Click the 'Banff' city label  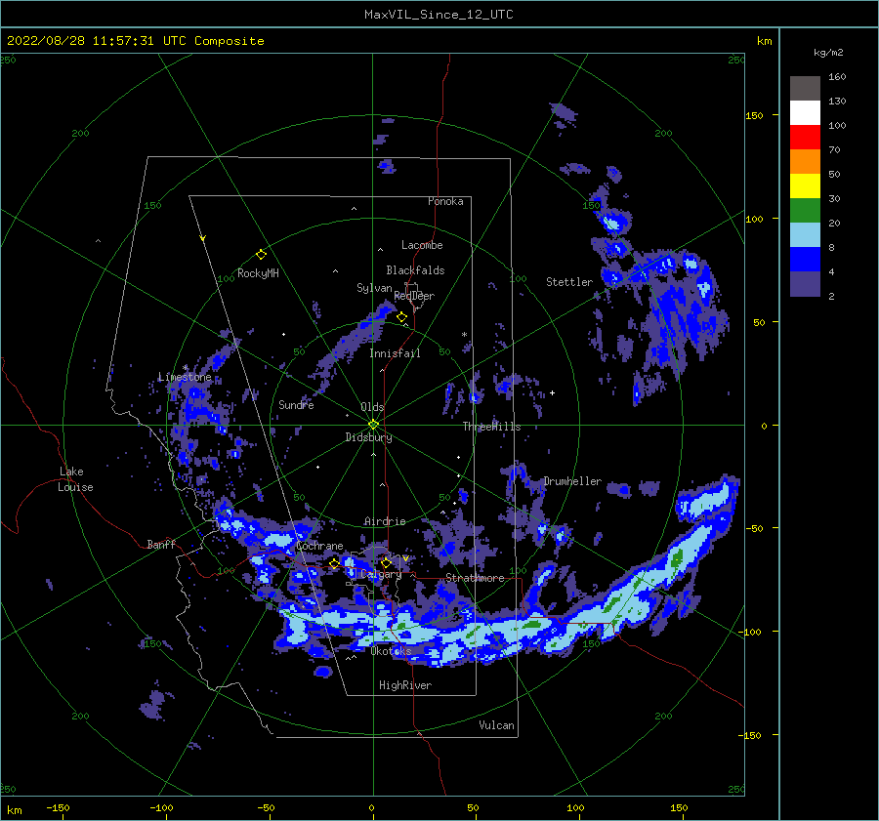(x=161, y=544)
